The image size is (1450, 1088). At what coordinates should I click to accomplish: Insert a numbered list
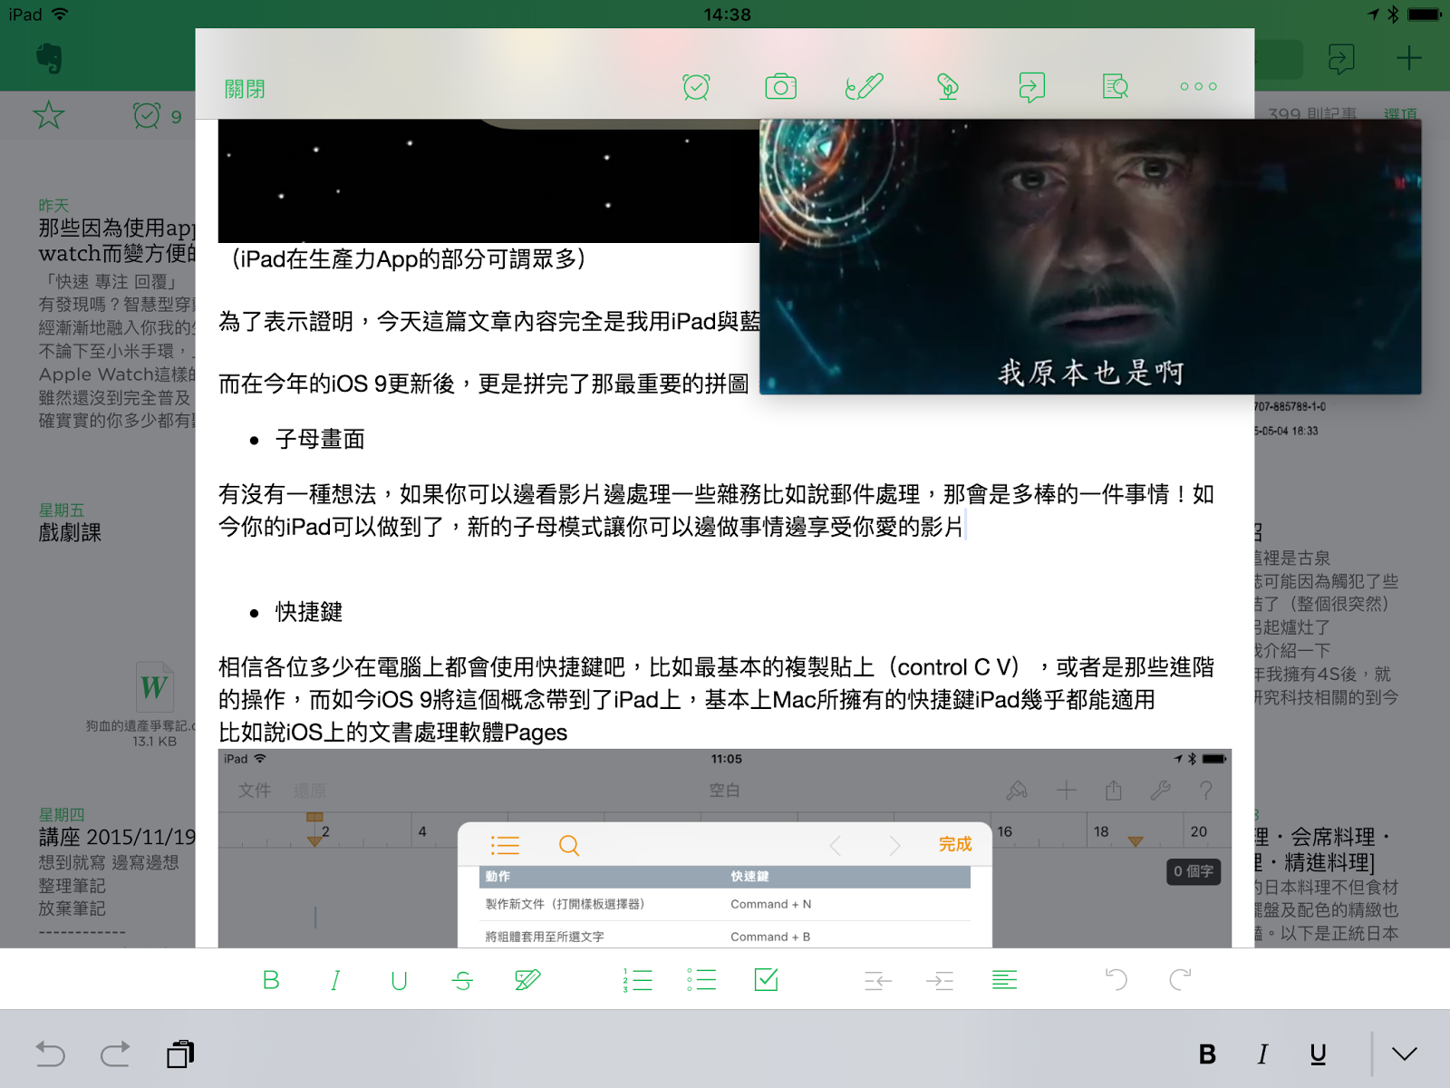[638, 980]
